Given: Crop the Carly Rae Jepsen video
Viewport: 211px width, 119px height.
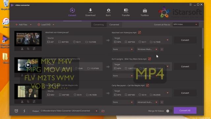Looking at the screenshot, I should point(28,101).
